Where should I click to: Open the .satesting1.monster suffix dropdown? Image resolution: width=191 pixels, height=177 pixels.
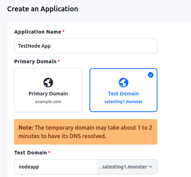127,167
